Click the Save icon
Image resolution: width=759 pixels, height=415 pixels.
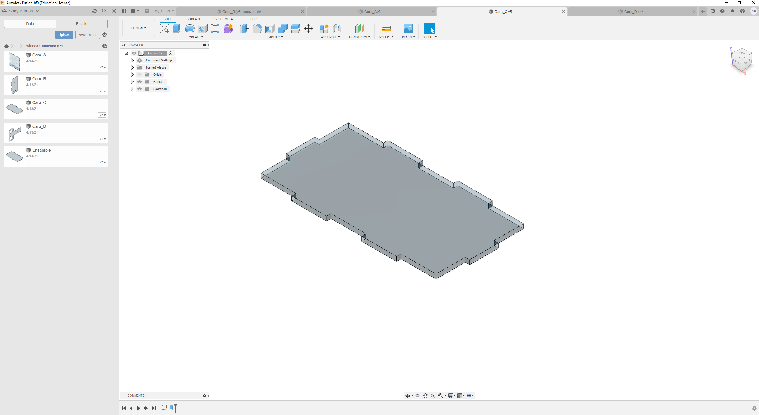pyautogui.click(x=147, y=11)
